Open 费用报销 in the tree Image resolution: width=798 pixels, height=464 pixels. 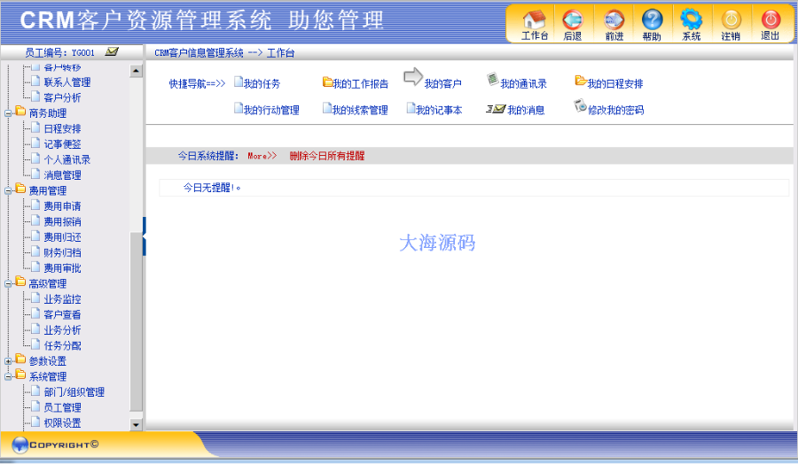(x=62, y=222)
